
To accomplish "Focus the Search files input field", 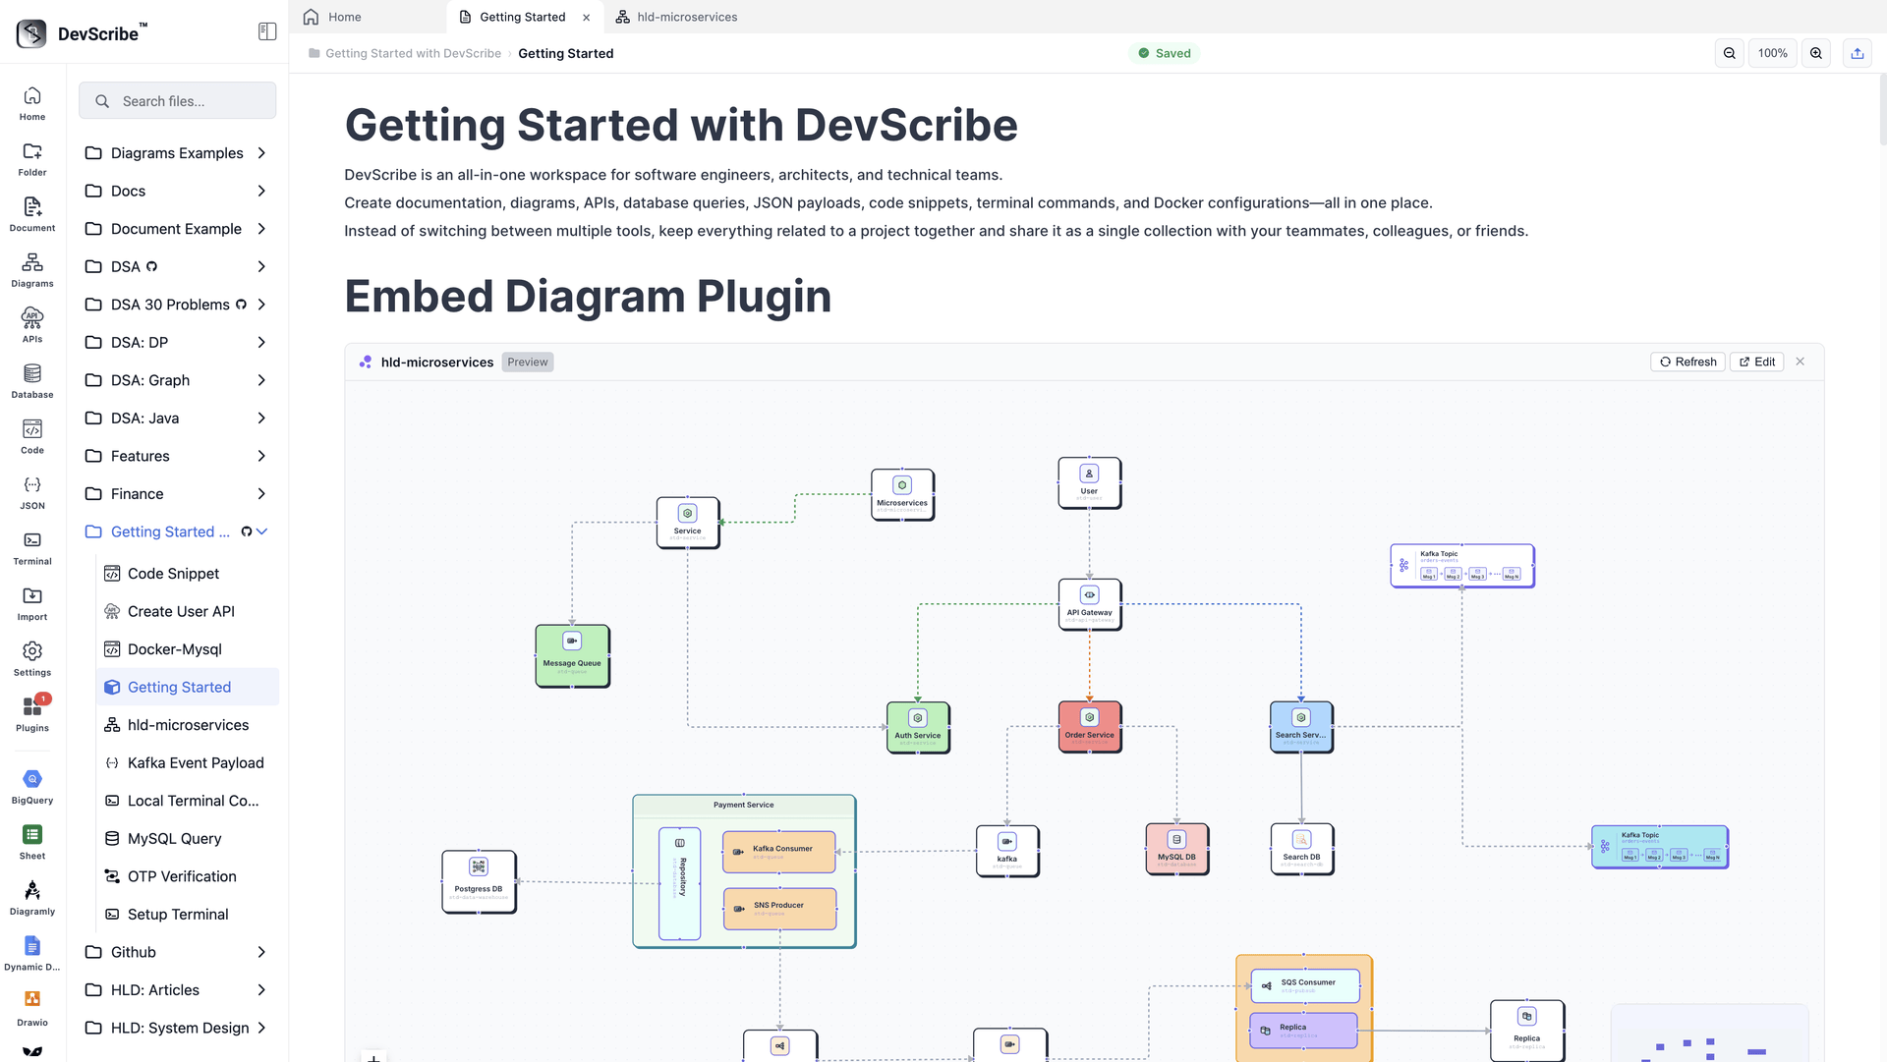I will tap(178, 100).
